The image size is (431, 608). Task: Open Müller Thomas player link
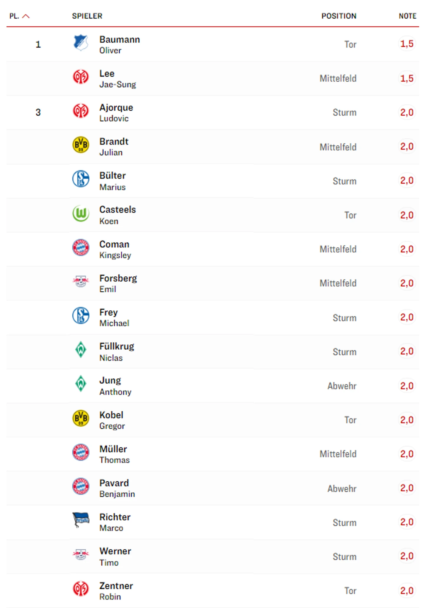pos(115,454)
